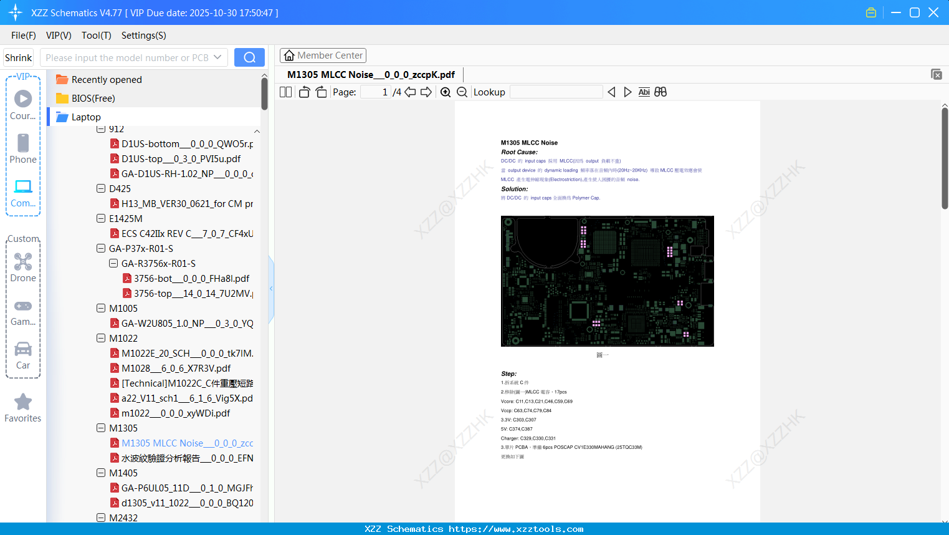Open Favorites in sidebar
Screen dimensions: 949x535
pos(23,408)
